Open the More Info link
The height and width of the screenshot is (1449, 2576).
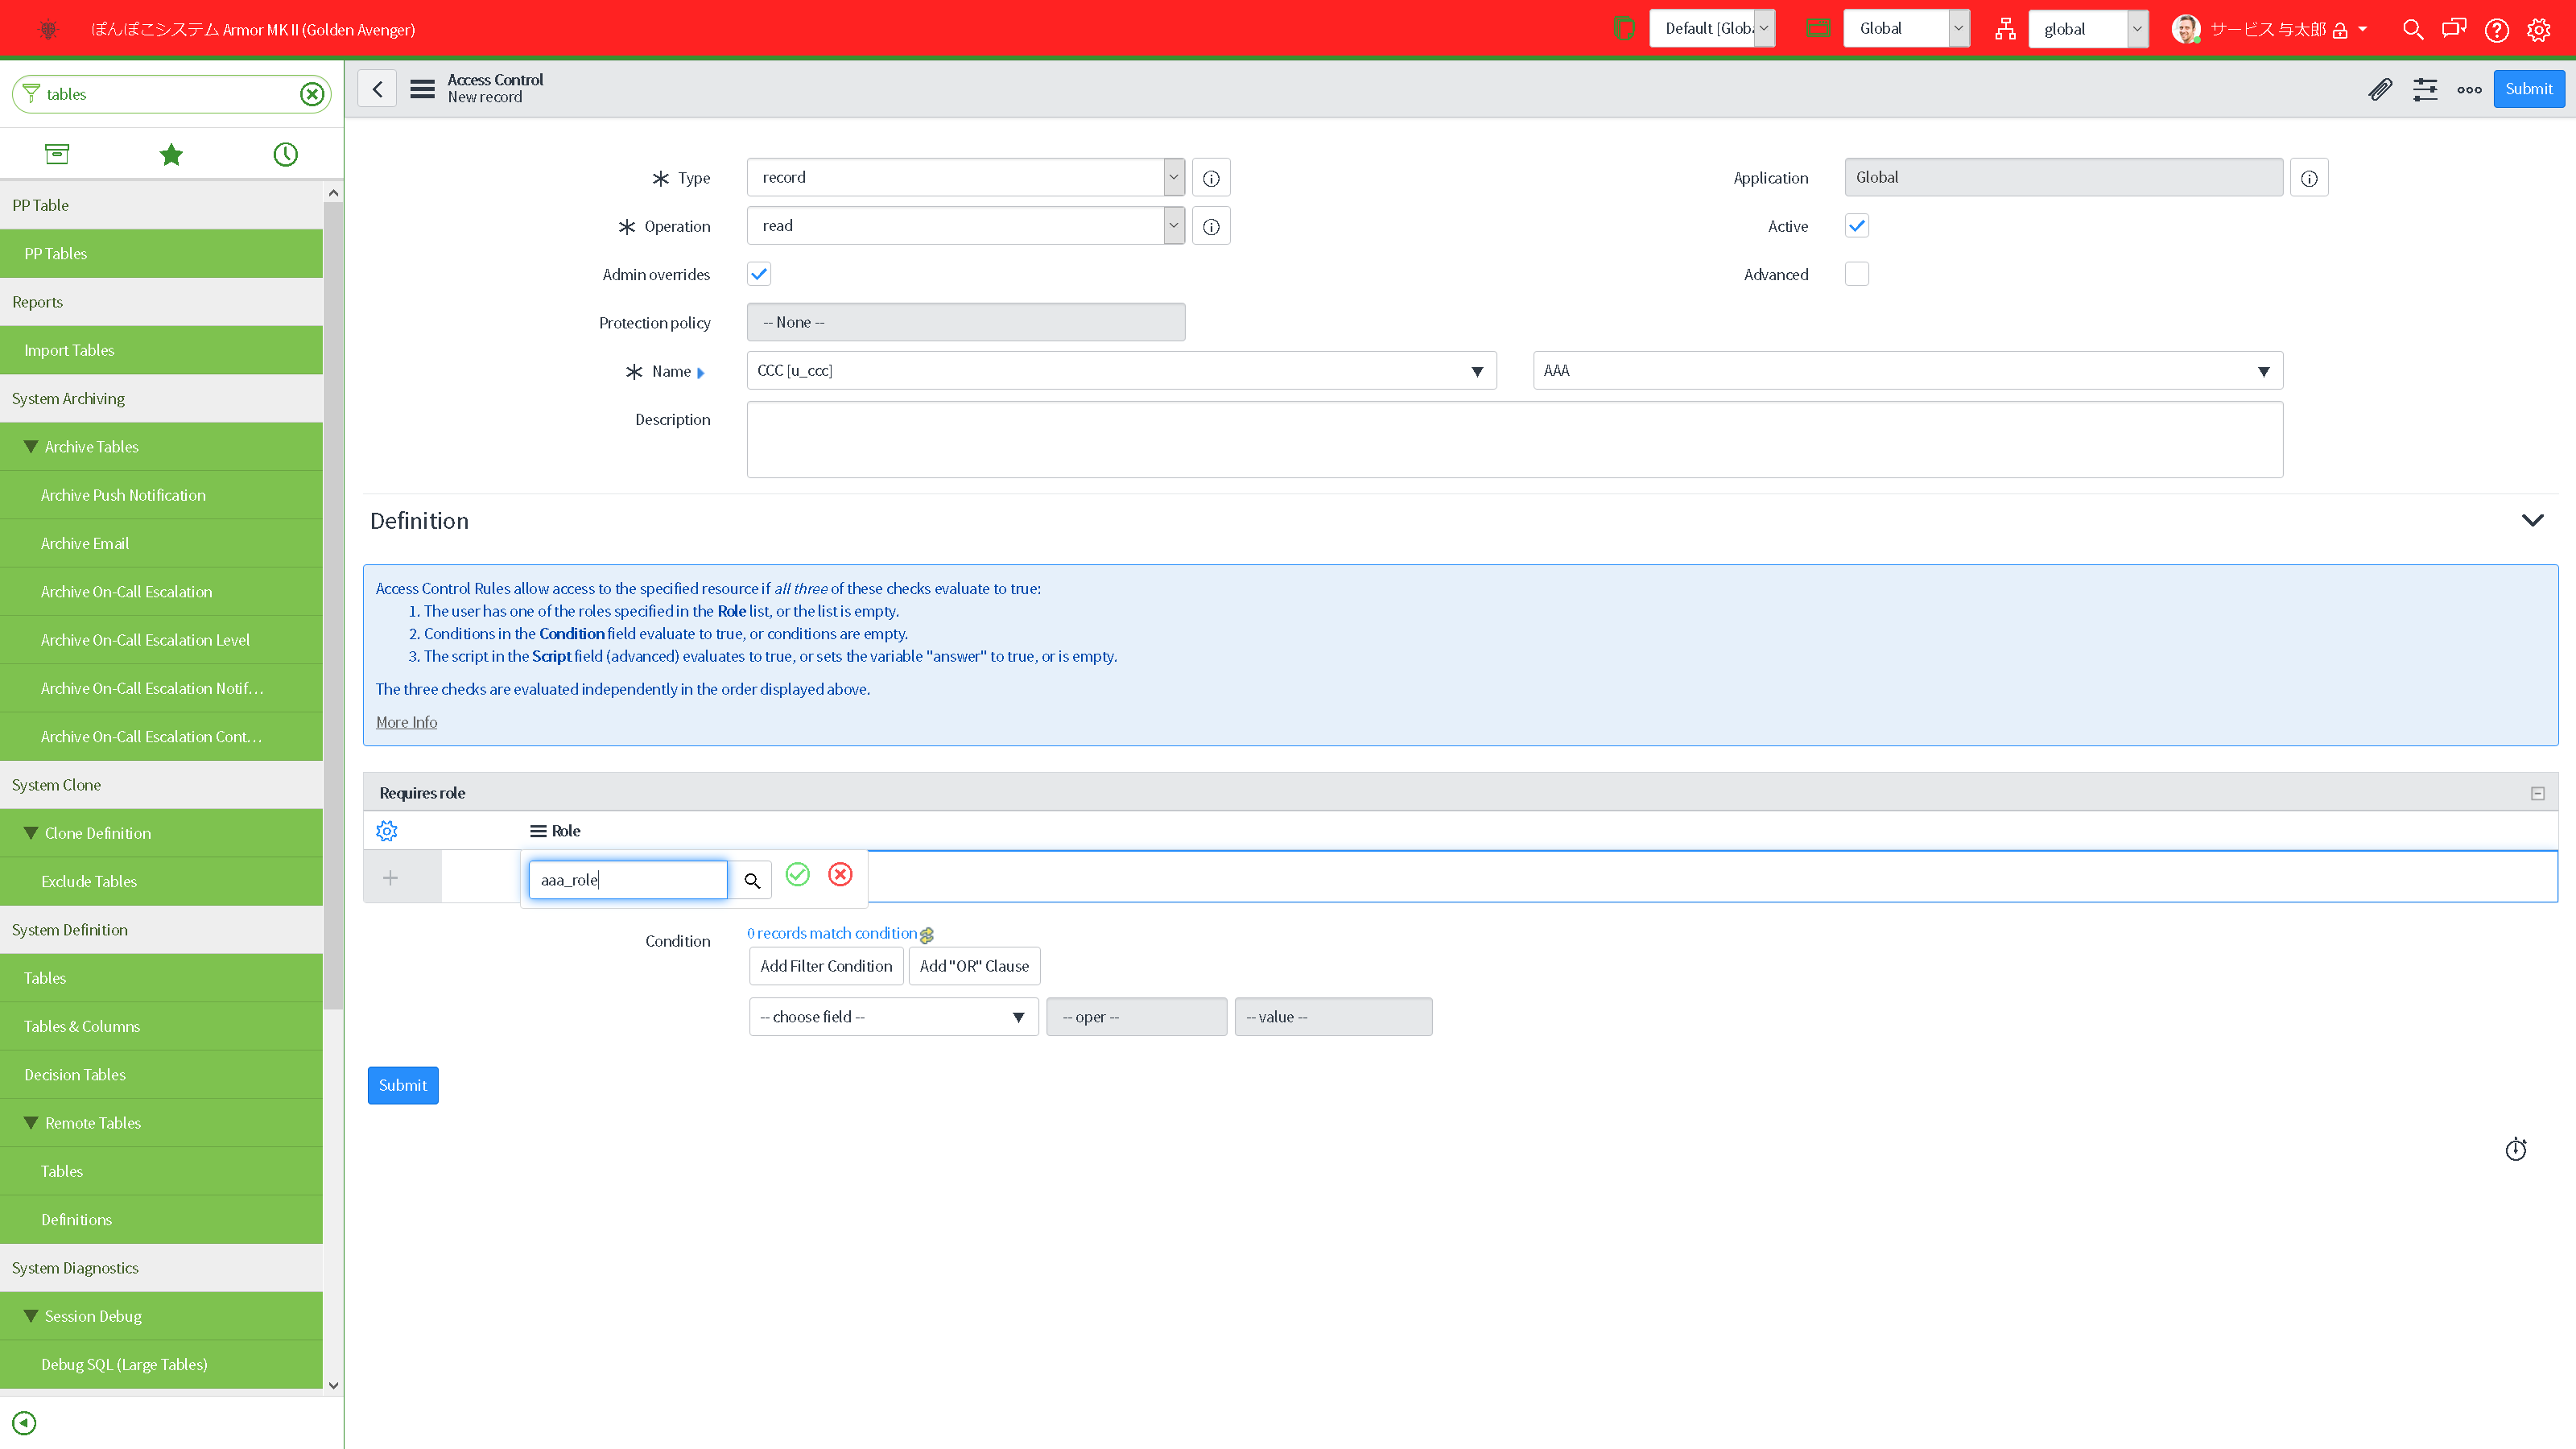406,722
